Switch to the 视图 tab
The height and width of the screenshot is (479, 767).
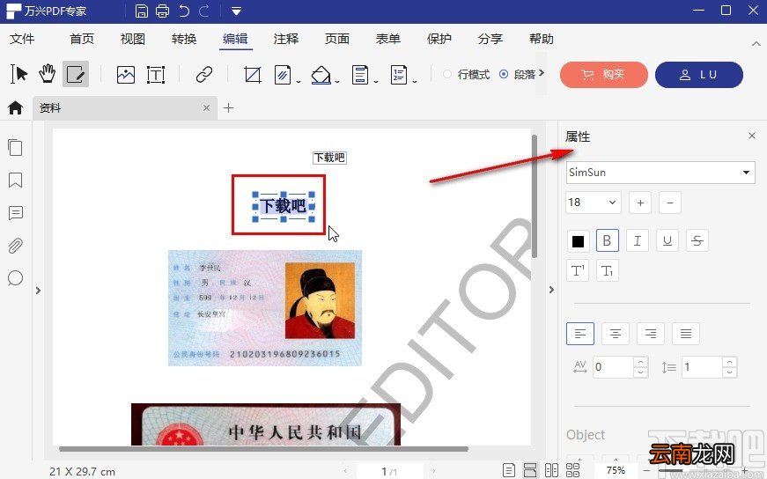point(133,39)
